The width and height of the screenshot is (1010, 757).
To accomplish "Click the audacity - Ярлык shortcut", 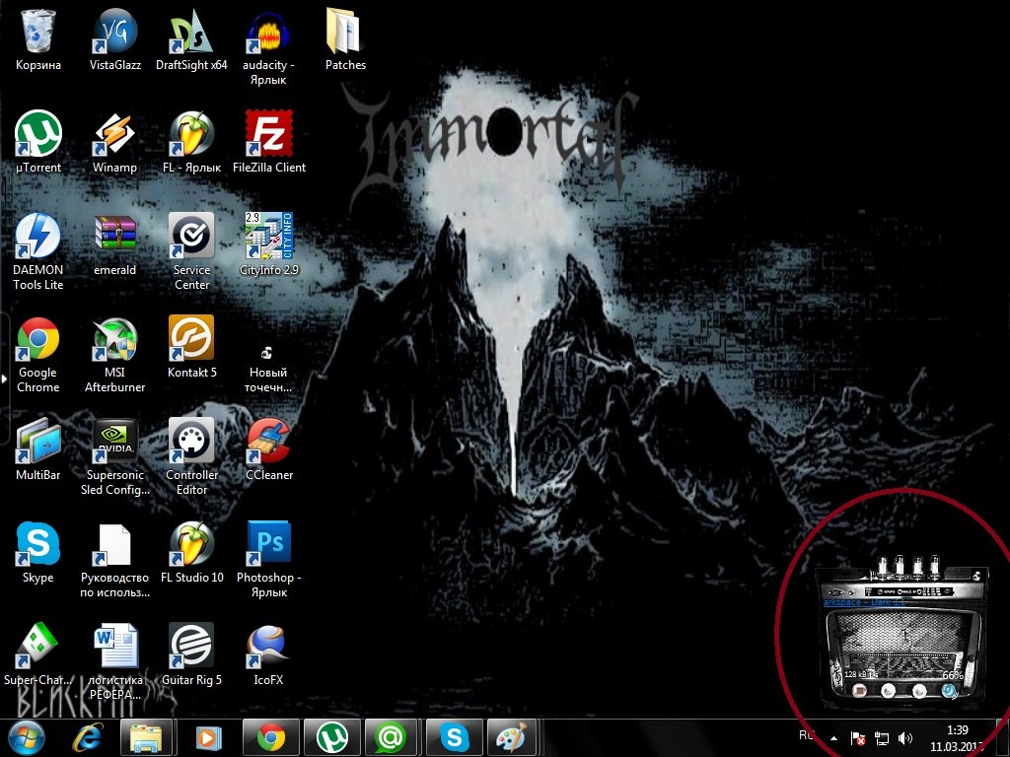I will [268, 47].
